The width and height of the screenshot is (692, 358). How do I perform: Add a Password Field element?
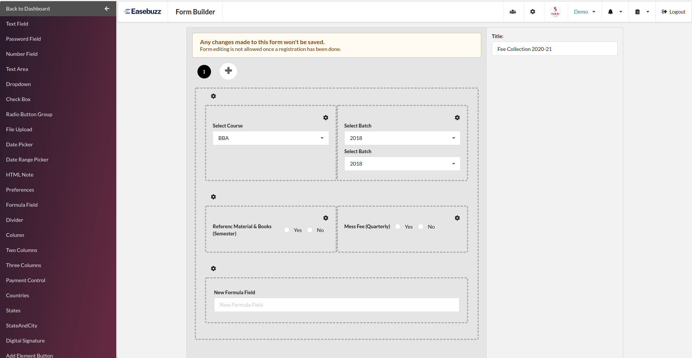[58, 39]
